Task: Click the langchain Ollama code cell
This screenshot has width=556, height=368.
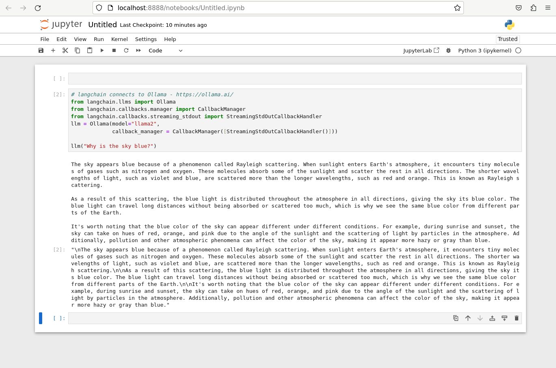Action: pyautogui.click(x=295, y=120)
